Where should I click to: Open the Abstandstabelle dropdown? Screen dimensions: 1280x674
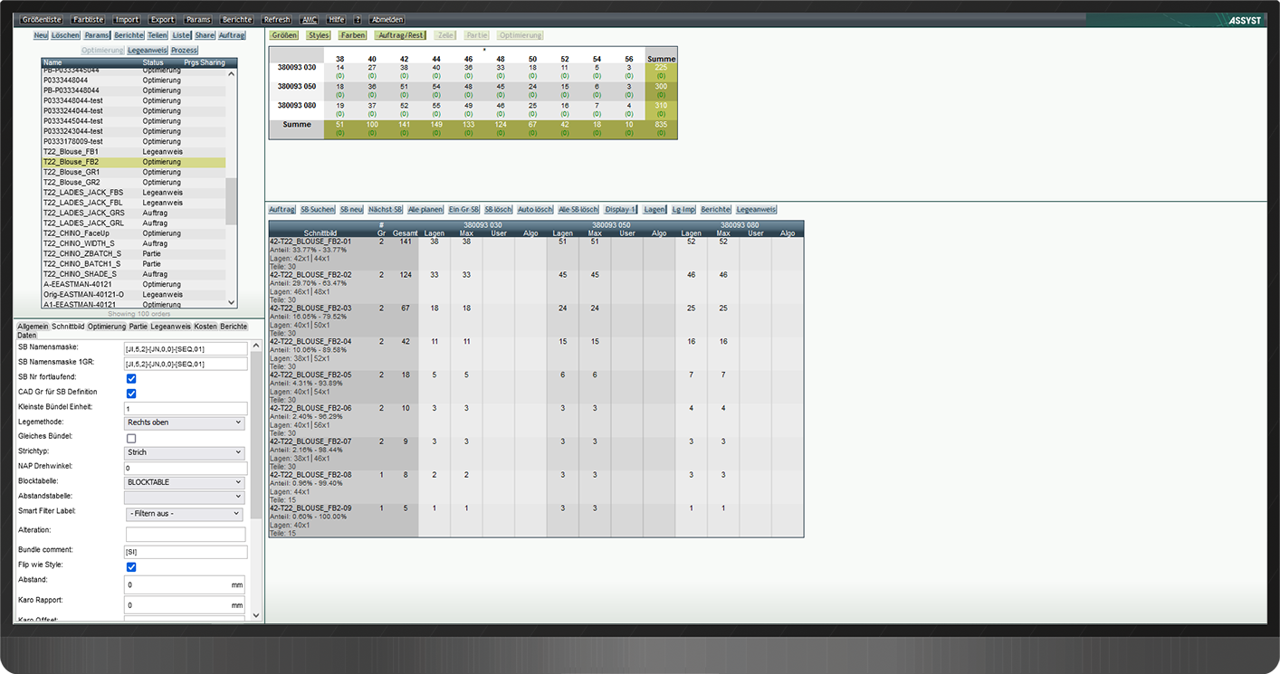click(185, 497)
